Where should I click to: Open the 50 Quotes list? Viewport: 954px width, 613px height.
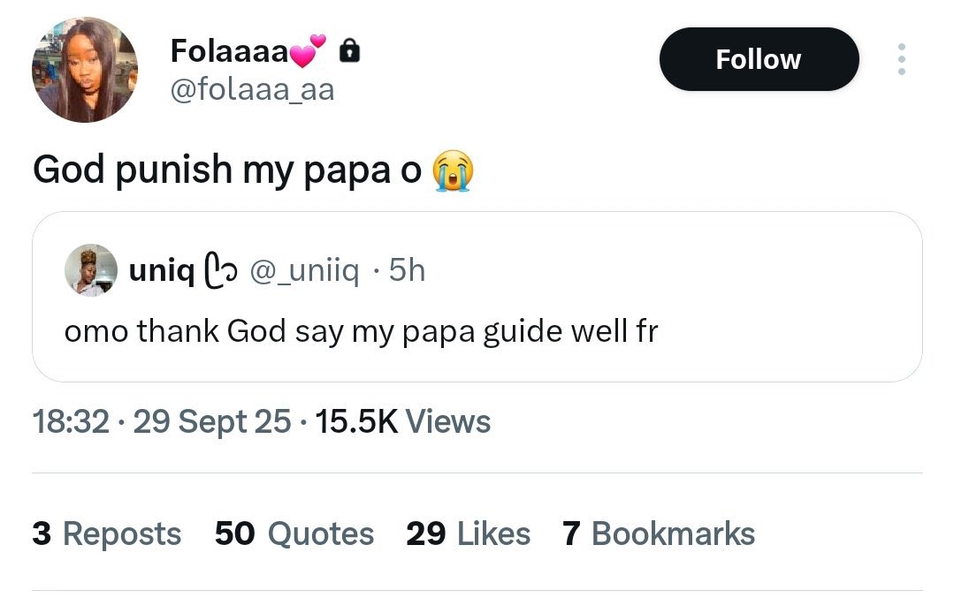294,534
